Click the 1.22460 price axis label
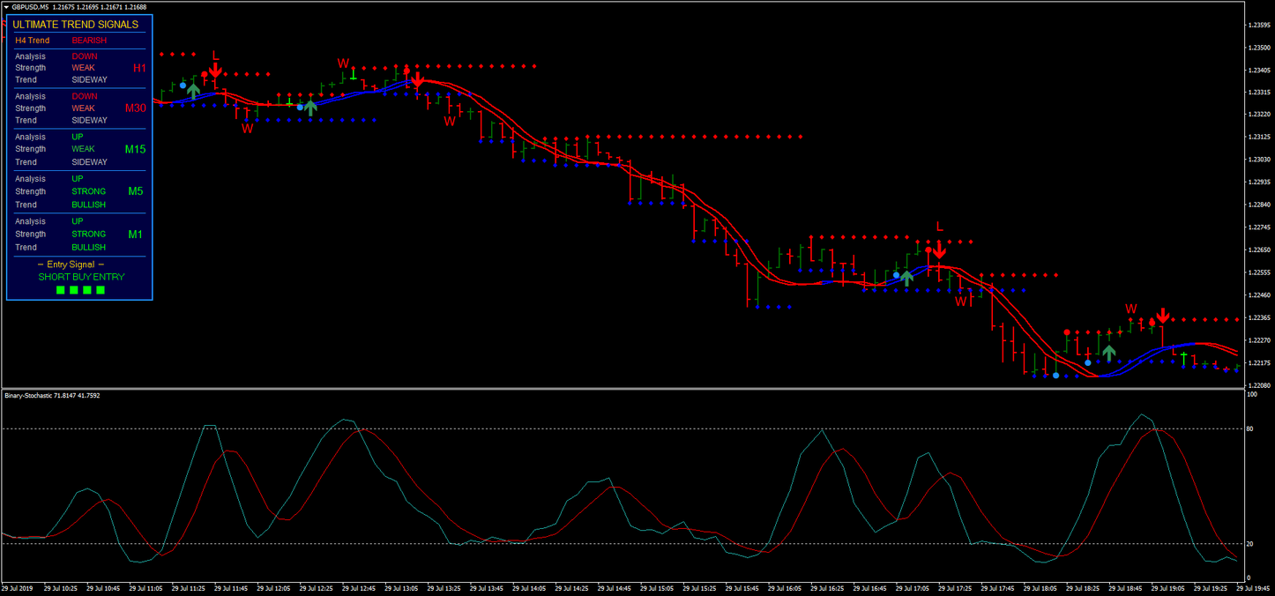The width and height of the screenshot is (1275, 596). click(x=1259, y=294)
